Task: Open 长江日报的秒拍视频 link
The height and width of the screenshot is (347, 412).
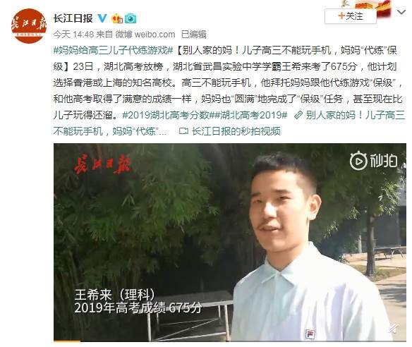Action: tap(236, 130)
